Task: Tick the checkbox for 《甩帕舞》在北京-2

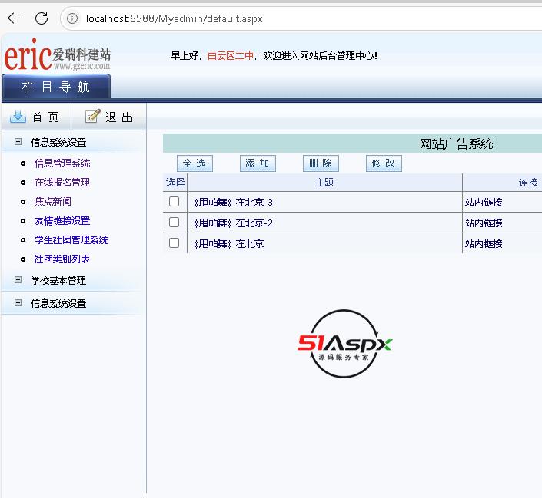Action: 175,223
